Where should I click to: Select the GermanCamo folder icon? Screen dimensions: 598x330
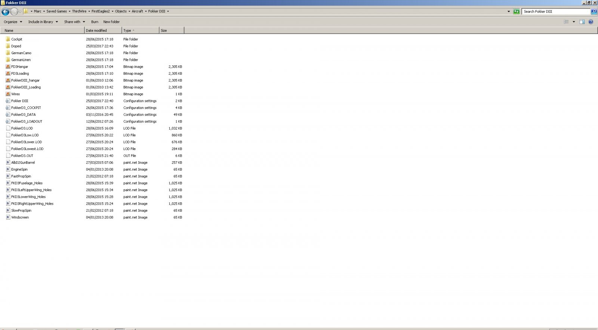click(8, 53)
